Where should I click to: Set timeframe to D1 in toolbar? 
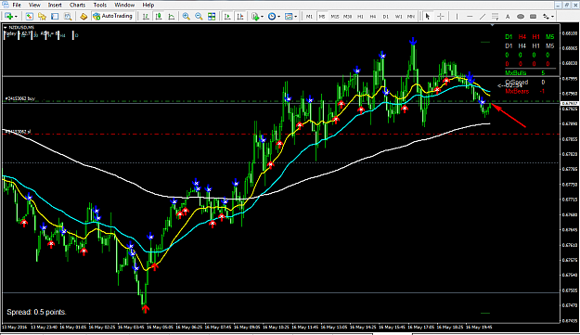pos(386,17)
